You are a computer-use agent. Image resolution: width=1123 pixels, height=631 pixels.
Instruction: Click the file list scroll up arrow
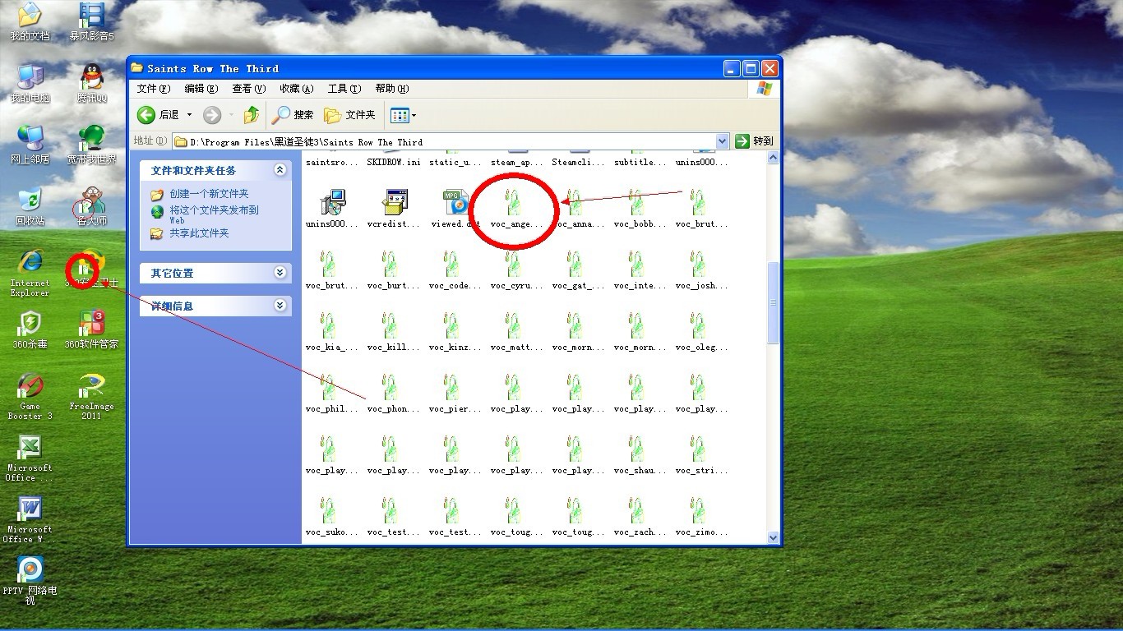point(773,158)
